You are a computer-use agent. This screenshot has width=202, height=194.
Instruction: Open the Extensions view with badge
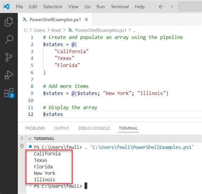(9, 93)
